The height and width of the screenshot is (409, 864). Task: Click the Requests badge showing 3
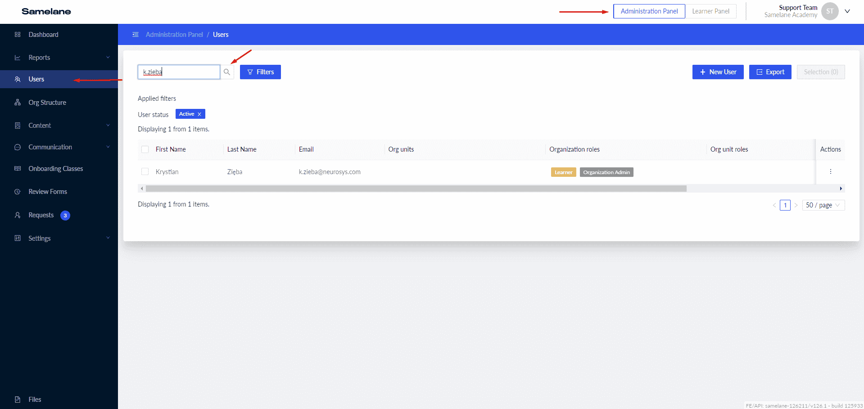65,216
